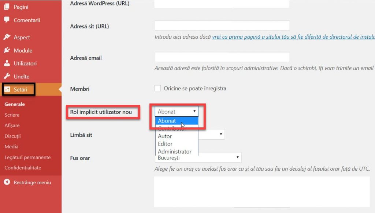
Task: Expand the Limbă sit dropdown arrow
Action: click(x=221, y=134)
